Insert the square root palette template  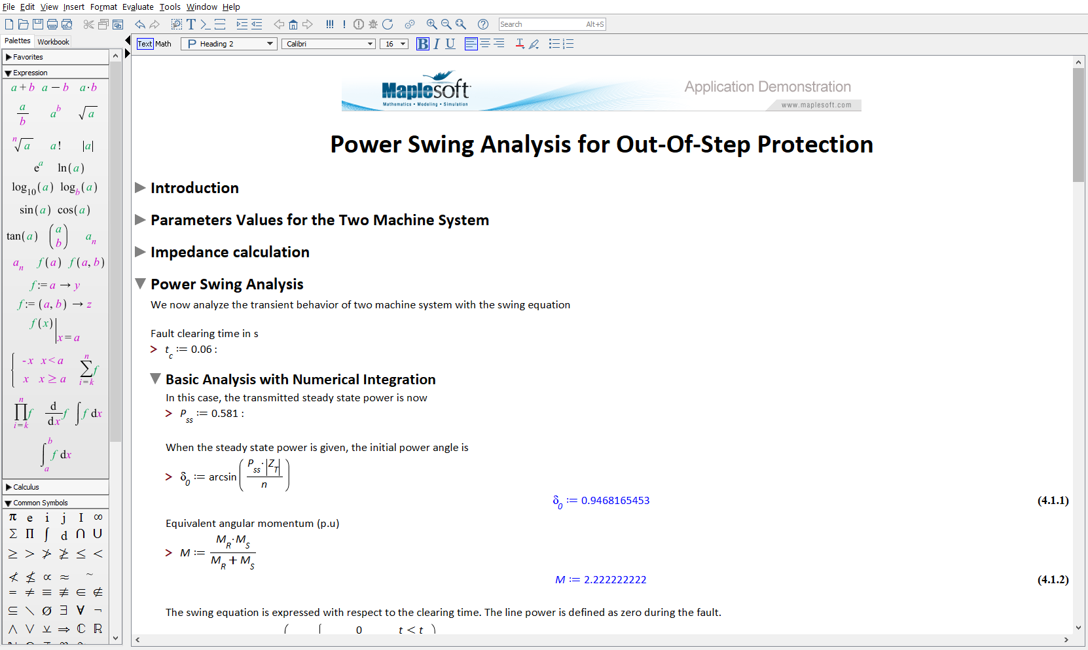click(x=88, y=113)
